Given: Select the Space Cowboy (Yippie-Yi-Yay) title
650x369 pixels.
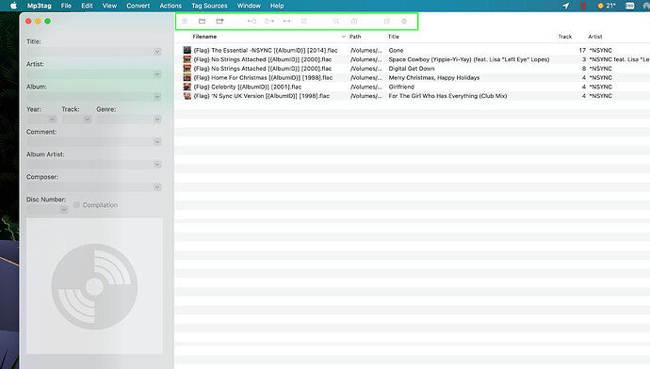Looking at the screenshot, I should (x=469, y=59).
